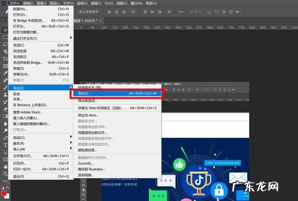Click 存储为 Web 所用格式（旧版）
298x201 pixels.
102,108
